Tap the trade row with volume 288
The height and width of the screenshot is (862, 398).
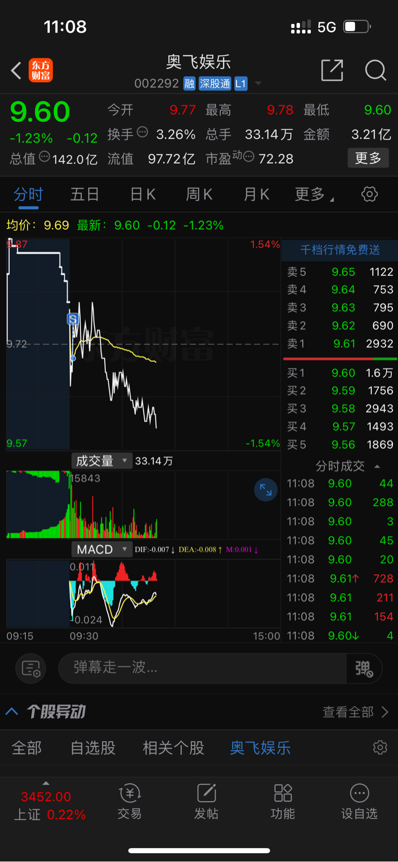340,503
